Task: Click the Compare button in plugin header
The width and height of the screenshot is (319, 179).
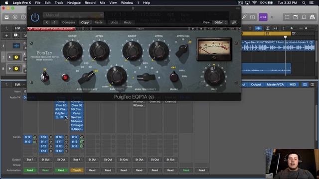Action: [x=69, y=22]
